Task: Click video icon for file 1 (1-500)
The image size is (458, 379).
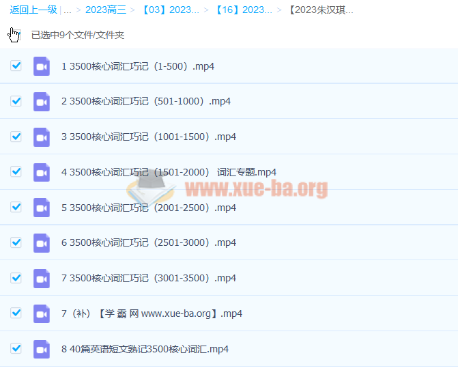Action: 42,66
